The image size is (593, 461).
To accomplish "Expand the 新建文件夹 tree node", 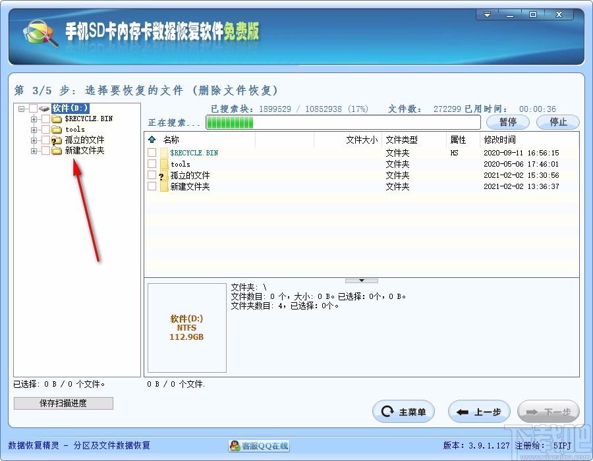I will 34,151.
